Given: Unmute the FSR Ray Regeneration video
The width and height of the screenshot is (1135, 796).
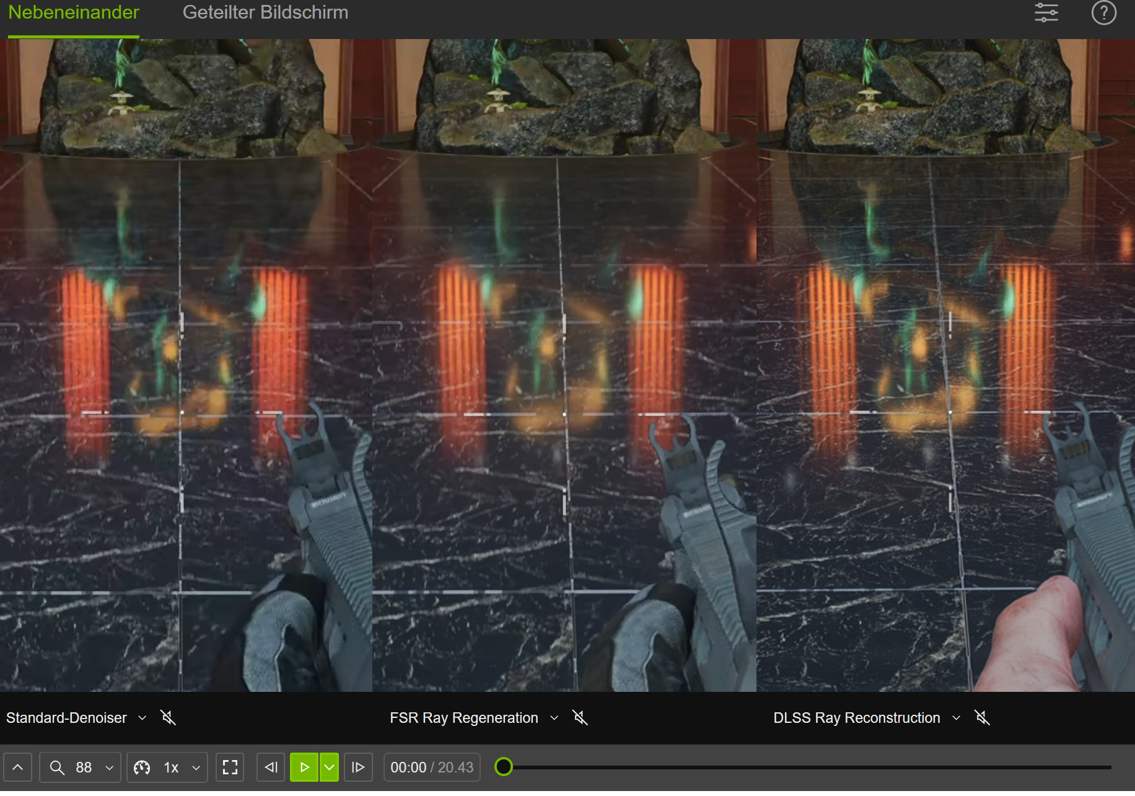Looking at the screenshot, I should pos(581,717).
